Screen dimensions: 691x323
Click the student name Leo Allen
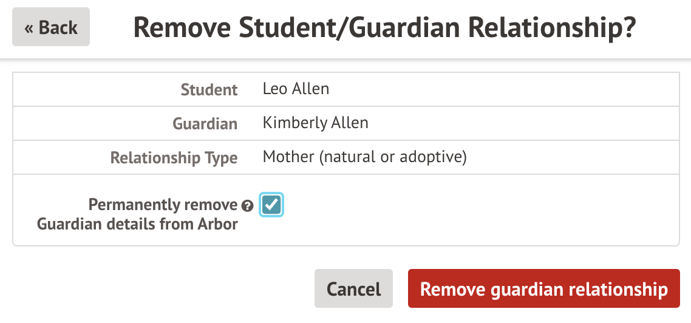[296, 89]
